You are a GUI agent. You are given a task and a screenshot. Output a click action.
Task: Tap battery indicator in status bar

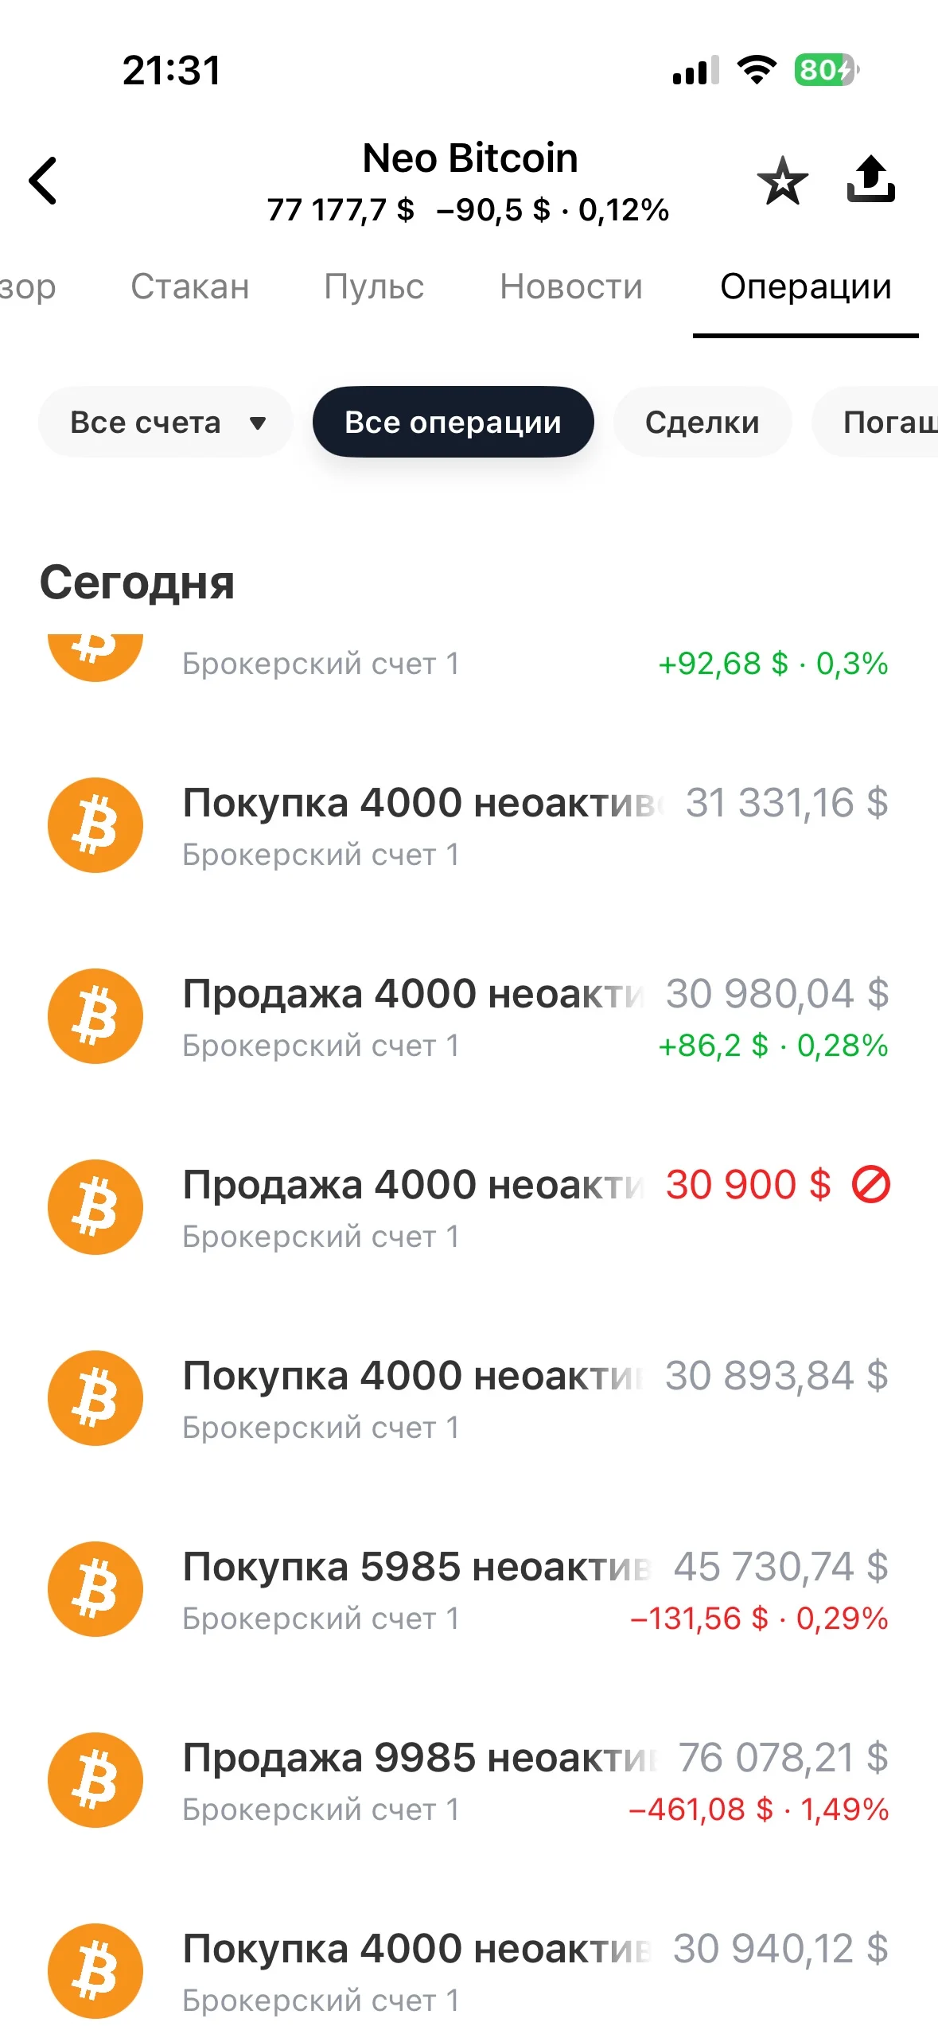826,70
